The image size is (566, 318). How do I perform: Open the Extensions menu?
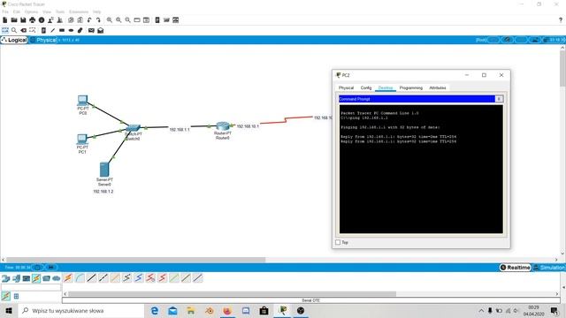tap(79, 11)
